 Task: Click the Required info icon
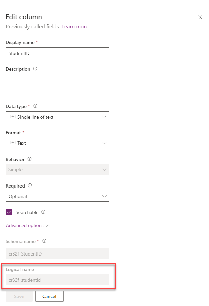tap(30, 186)
